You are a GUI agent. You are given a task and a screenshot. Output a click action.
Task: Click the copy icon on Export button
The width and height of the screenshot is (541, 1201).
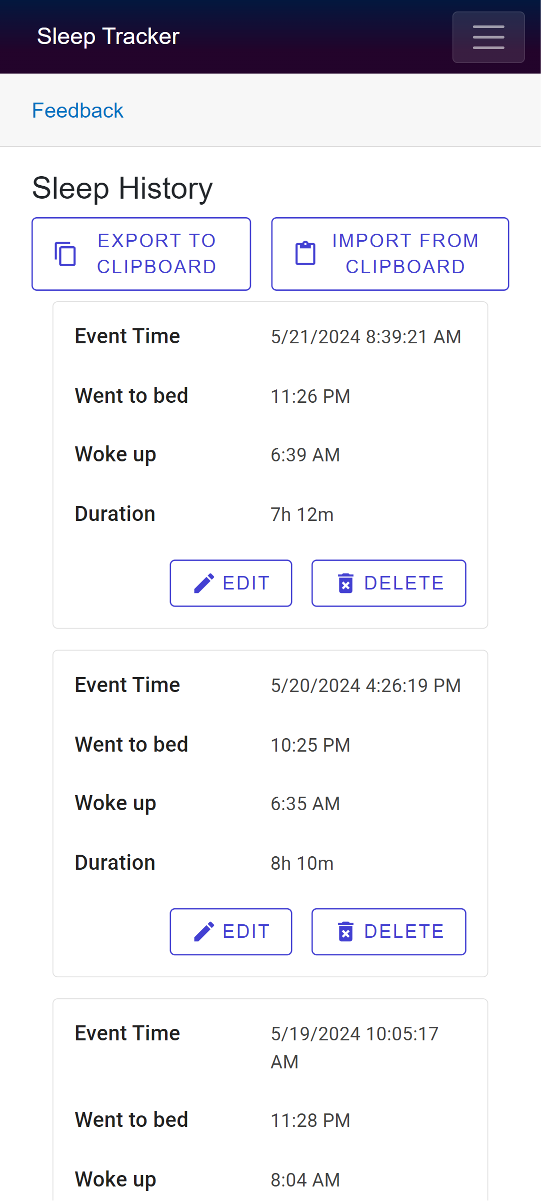pyautogui.click(x=65, y=254)
